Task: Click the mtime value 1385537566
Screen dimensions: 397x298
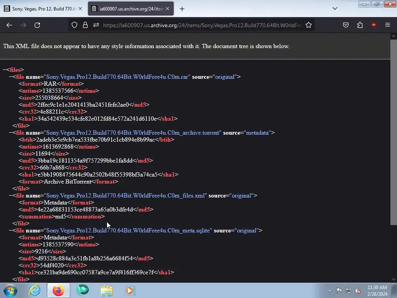Action: (x=58, y=91)
